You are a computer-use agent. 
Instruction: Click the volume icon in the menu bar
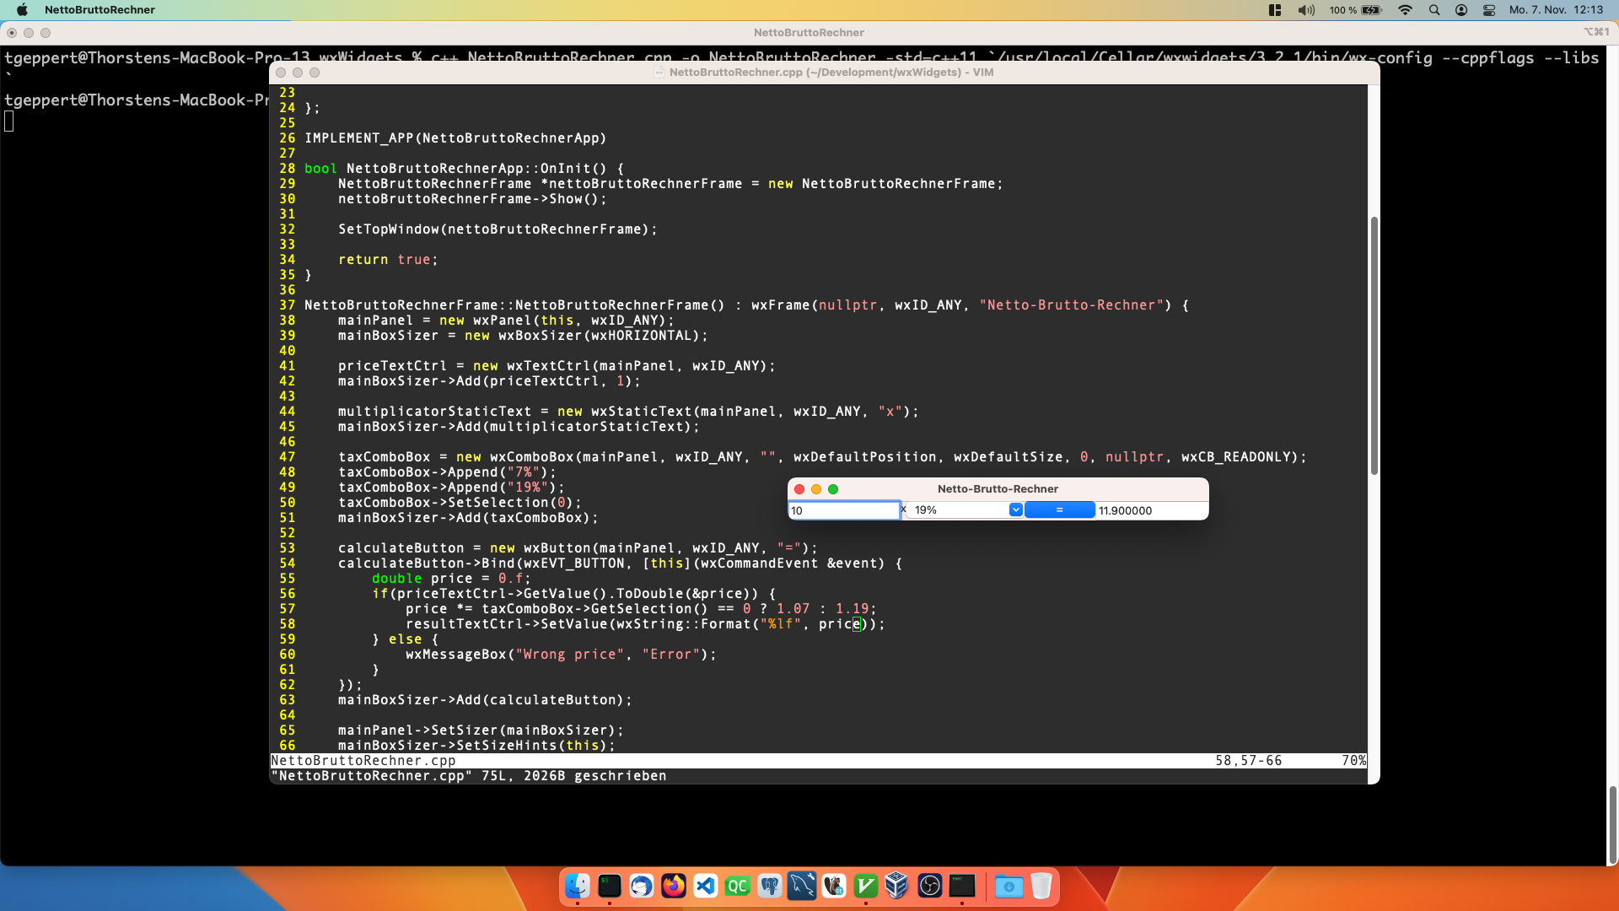pyautogui.click(x=1306, y=10)
